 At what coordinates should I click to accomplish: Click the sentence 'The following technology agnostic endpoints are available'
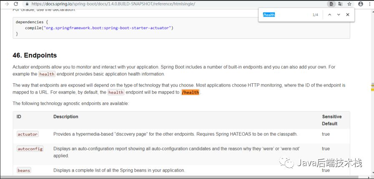pos(70,104)
